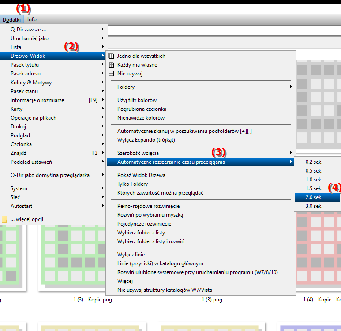Viewport: 341px width, 331px height.
Task: Toggle Wyłącz linie option
Action: point(131,255)
